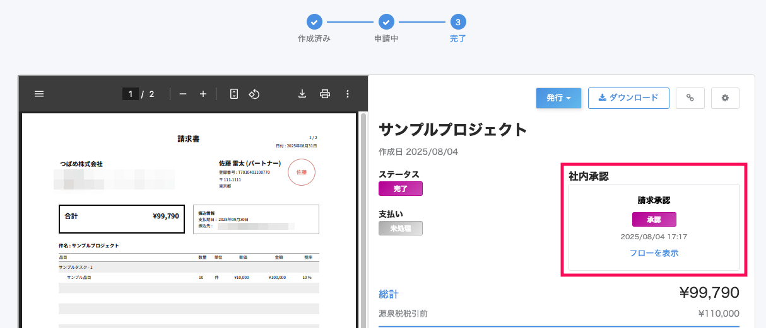
Task: Click the 件名 : サンプルプロジェクト line
Action: coord(89,246)
